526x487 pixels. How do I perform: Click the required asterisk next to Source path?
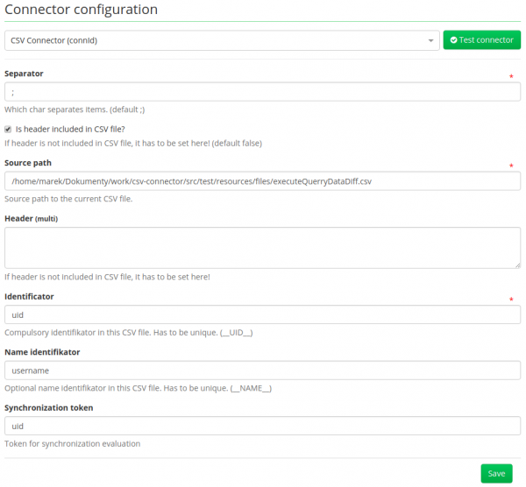click(x=511, y=166)
